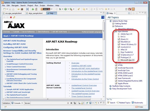Select Microsoft Ajax 3.5 topic

[x=127, y=60]
